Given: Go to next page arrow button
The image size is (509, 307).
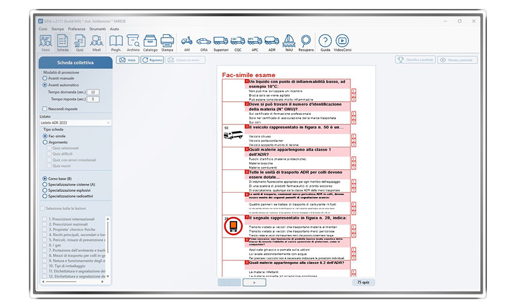Looking at the screenshot, I should pyautogui.click(x=254, y=282).
